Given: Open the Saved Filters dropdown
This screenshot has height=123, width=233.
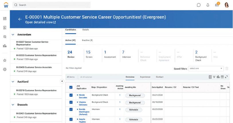Looking at the screenshot, I should tap(206, 69).
